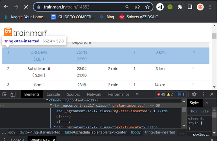
Task: Click the Old Delhi station name
Action: [39, 52]
